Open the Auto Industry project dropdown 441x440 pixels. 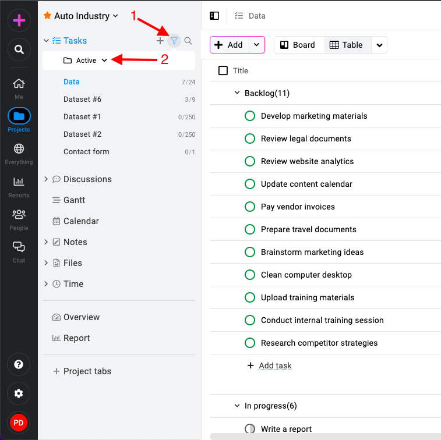tap(115, 16)
